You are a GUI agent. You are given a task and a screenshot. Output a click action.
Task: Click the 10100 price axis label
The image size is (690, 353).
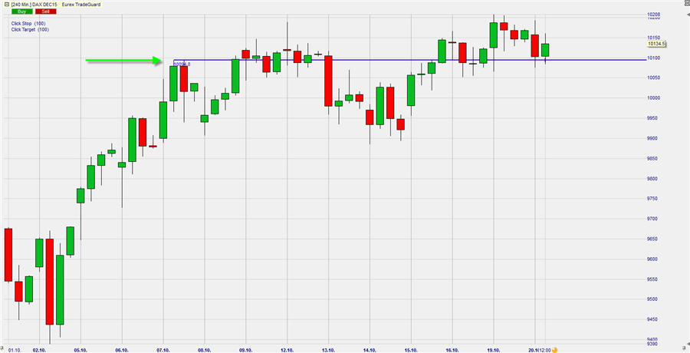(653, 58)
